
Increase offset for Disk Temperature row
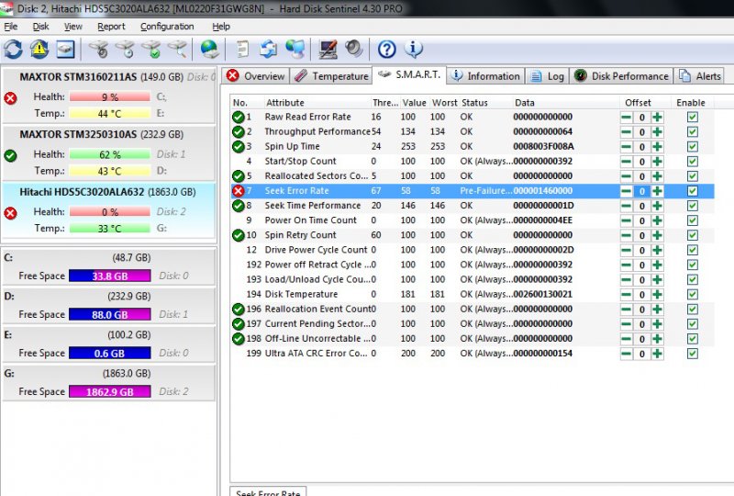click(x=657, y=295)
